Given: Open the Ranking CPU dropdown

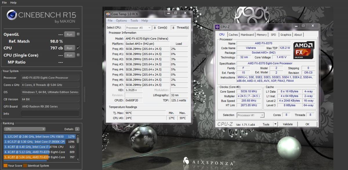Looking at the screenshot, I should (25, 129).
